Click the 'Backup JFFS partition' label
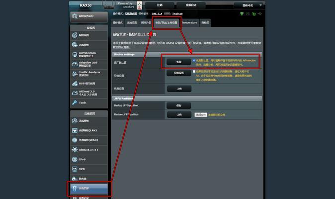This screenshot has width=335, height=199. (126, 105)
